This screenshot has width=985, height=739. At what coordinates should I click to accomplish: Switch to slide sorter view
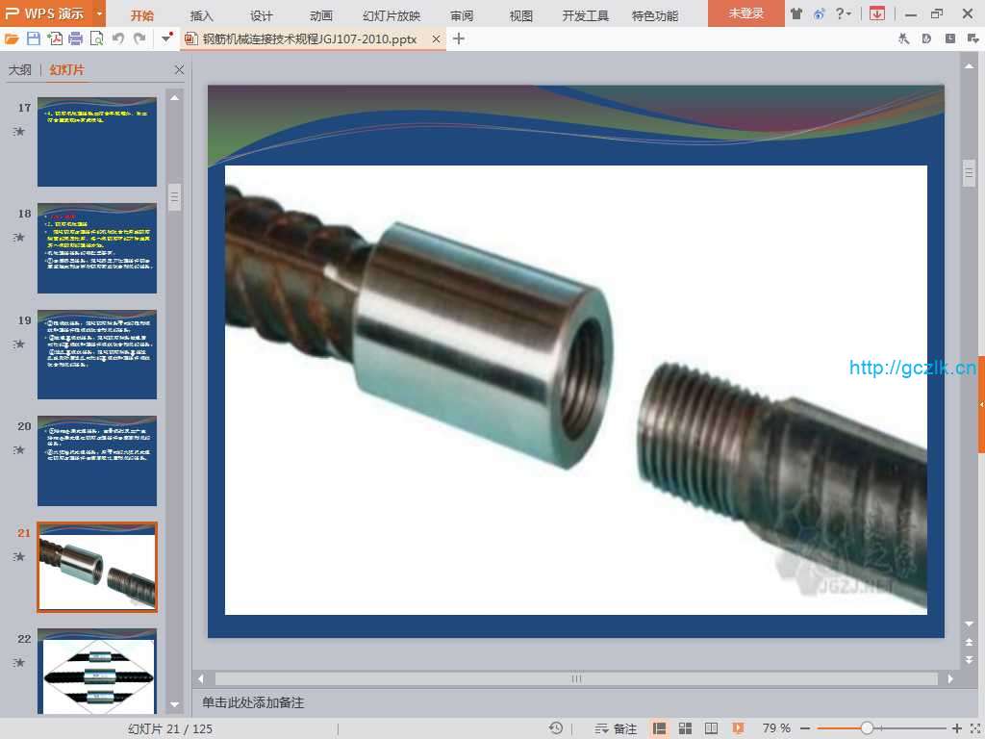686,728
